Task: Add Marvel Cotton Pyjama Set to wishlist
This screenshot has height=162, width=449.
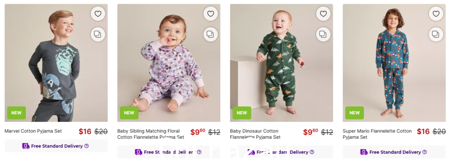Action: point(98,14)
